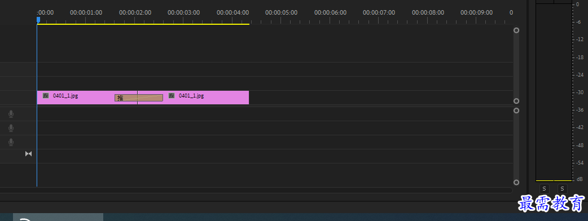Click the top zoom handle of video track scrollbar

coord(516,30)
